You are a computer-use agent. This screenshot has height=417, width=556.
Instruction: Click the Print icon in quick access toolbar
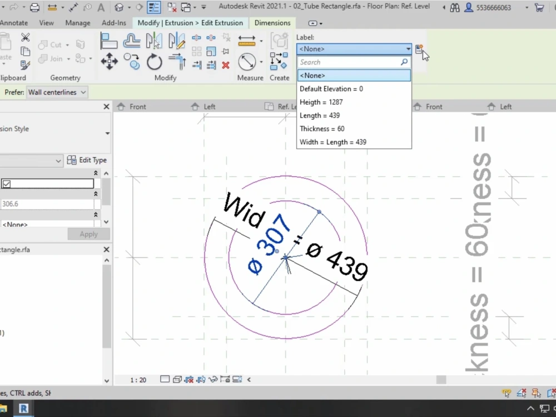(x=34, y=7)
